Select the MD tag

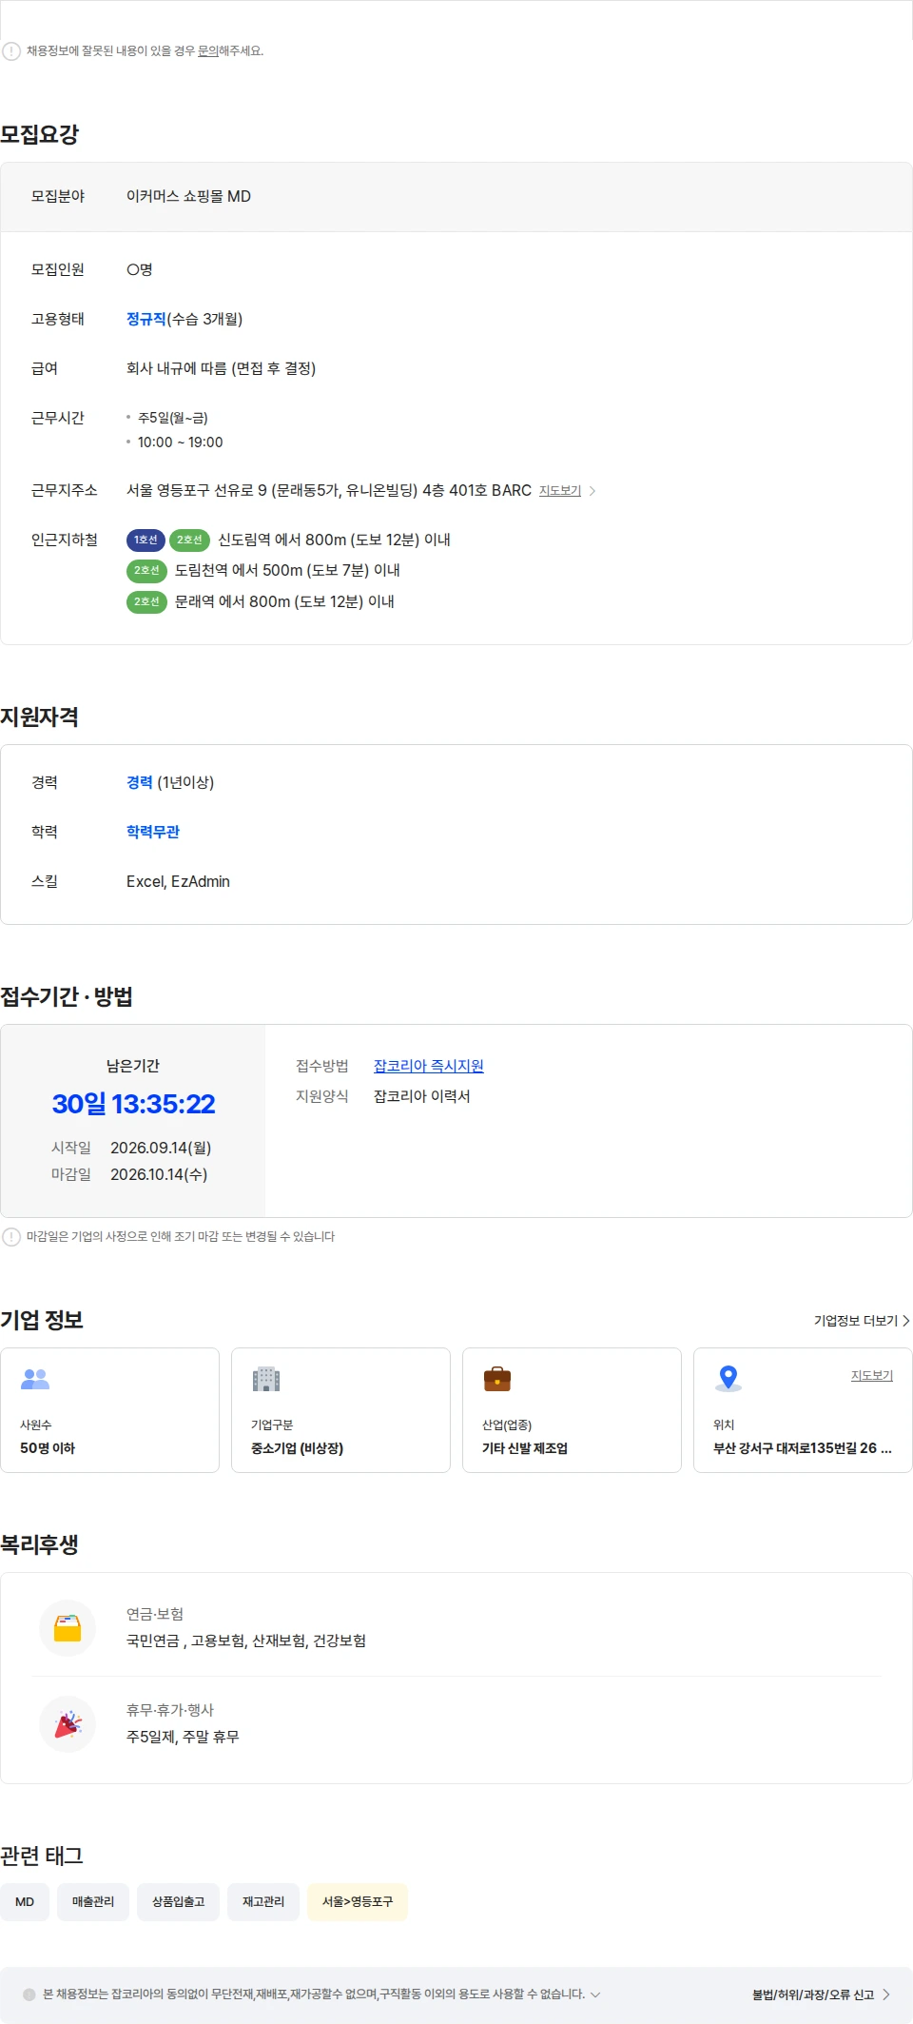[x=25, y=1902]
